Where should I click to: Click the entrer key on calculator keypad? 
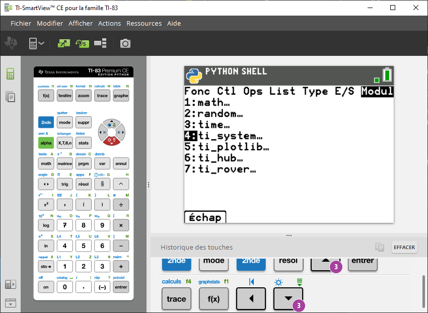(x=121, y=287)
